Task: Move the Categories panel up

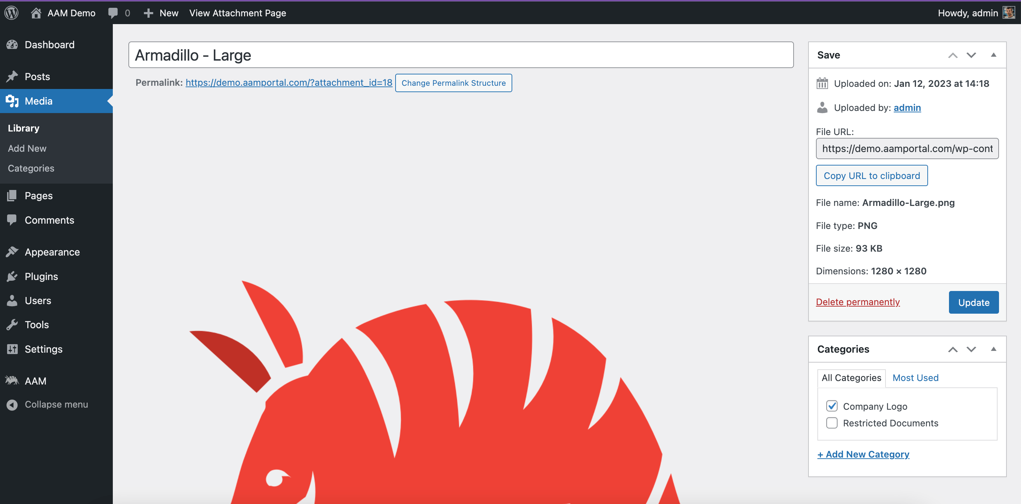Action: (953, 349)
